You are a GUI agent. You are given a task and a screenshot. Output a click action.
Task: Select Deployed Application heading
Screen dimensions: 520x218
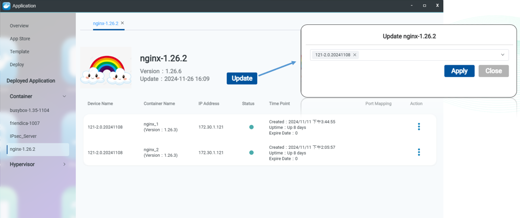tap(31, 81)
